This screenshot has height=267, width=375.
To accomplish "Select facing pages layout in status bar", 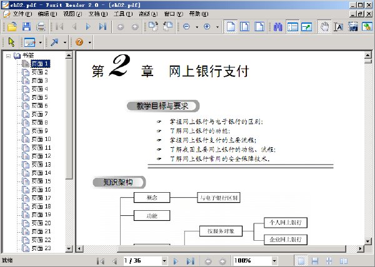I will pos(344,261).
